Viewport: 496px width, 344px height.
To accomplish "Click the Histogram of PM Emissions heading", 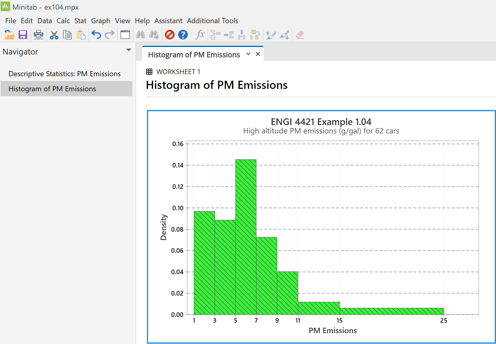I will pyautogui.click(x=217, y=85).
